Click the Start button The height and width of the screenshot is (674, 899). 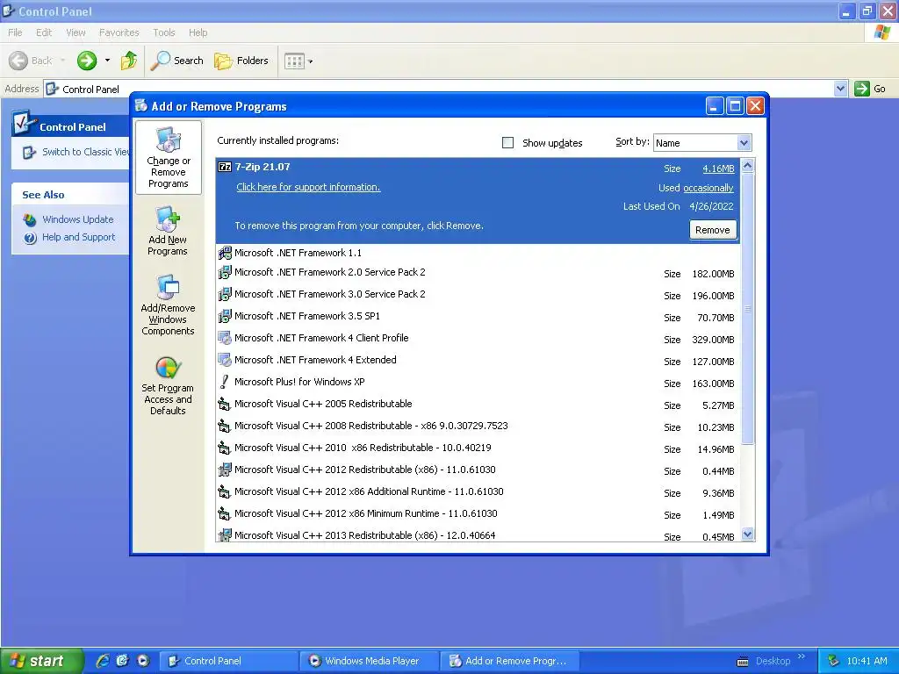[x=42, y=661]
